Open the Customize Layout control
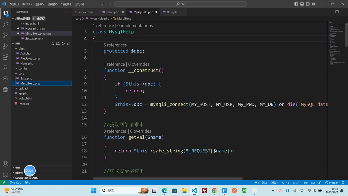 click(314, 4)
